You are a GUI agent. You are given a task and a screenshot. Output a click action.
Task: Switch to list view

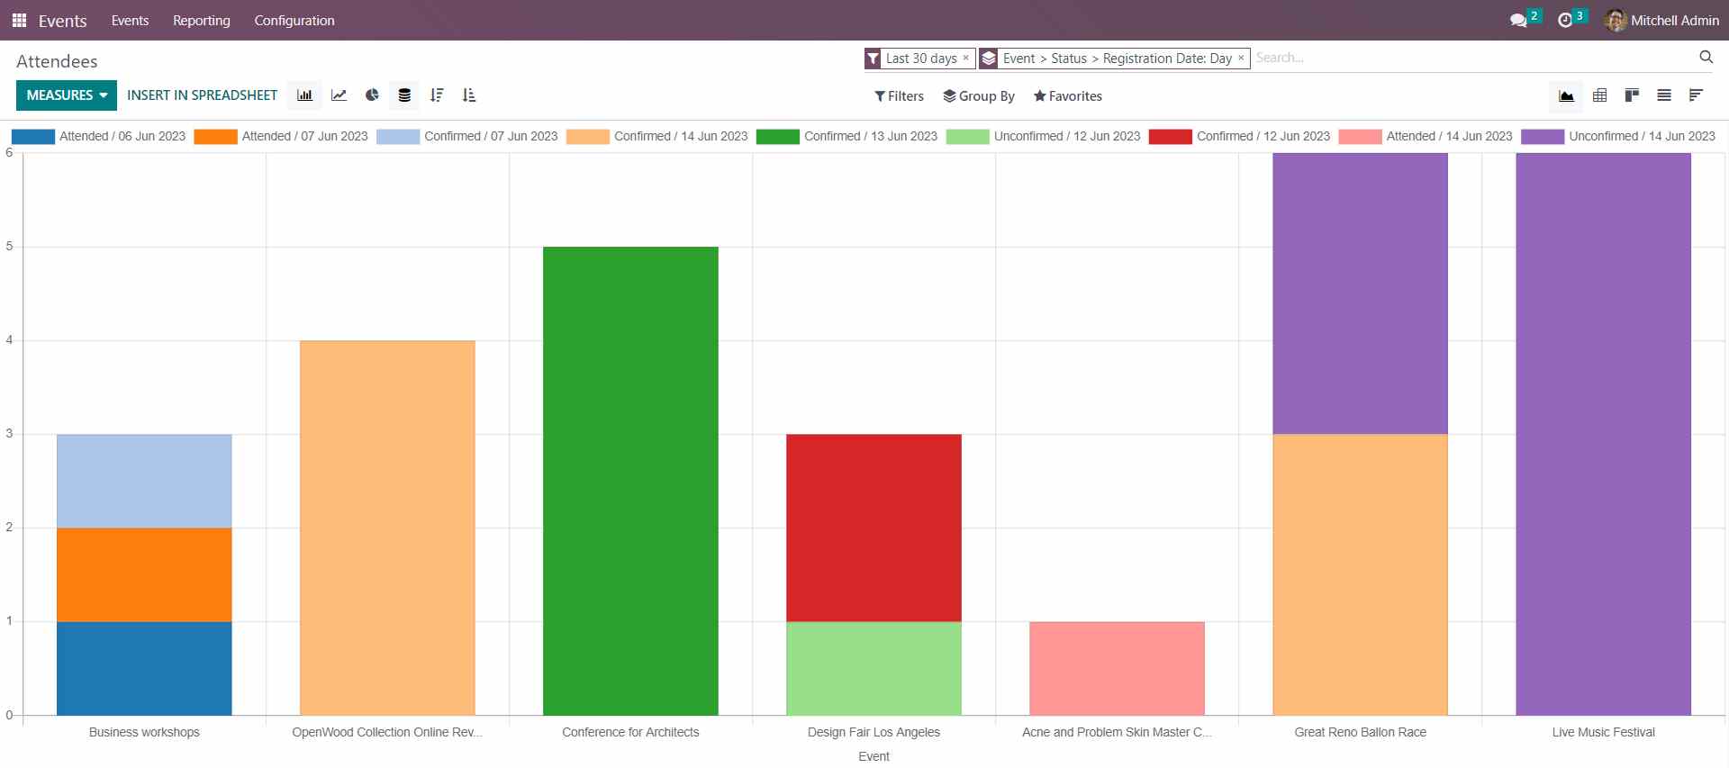coord(1664,95)
